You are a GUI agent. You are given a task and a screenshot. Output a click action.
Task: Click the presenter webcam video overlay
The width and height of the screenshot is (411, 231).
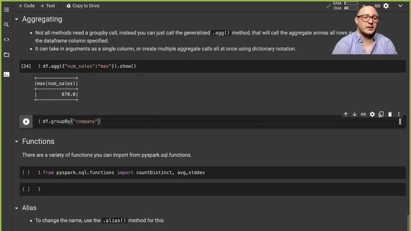(364, 30)
